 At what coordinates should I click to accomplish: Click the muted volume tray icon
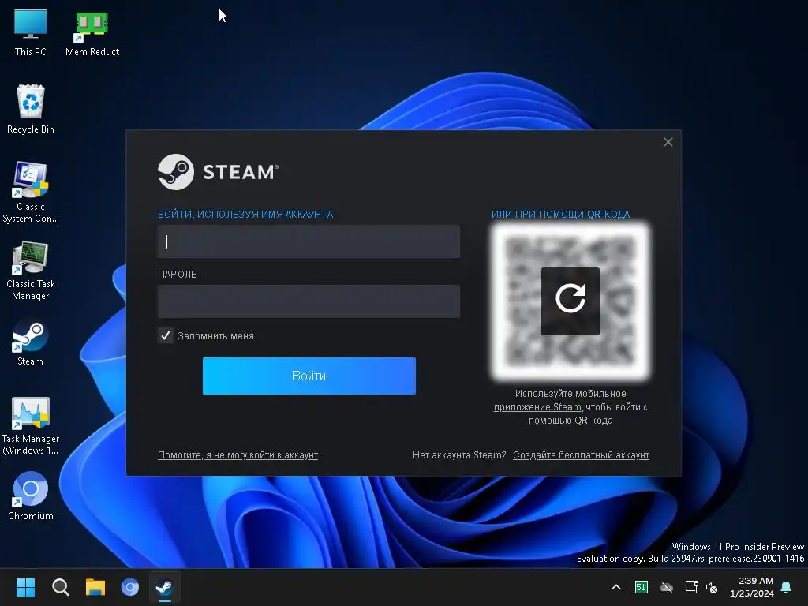[712, 587]
